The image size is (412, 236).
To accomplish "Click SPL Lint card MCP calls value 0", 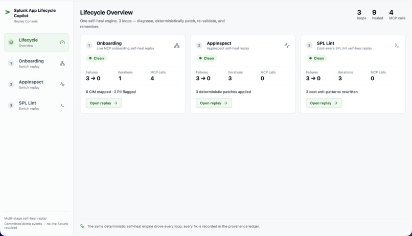I will click(x=372, y=78).
